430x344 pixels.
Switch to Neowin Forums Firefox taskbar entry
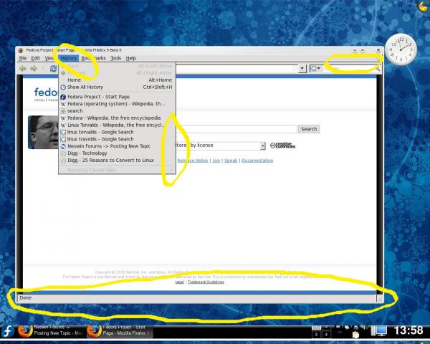click(x=50, y=330)
